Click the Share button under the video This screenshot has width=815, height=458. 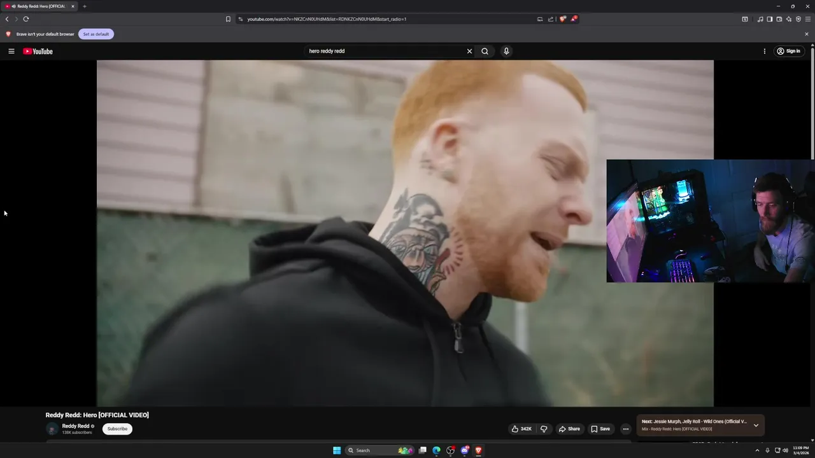coord(569,429)
